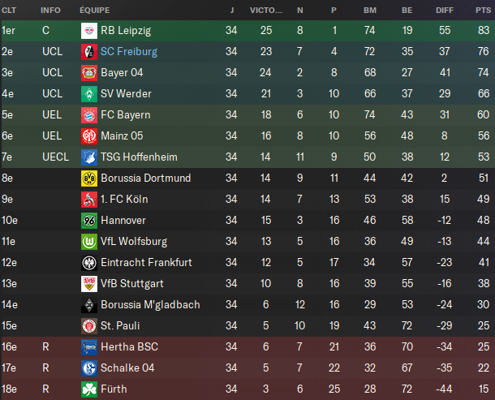The height and width of the screenshot is (400, 495).
Task: Open Borussia M'gladbach team link
Action: [150, 304]
